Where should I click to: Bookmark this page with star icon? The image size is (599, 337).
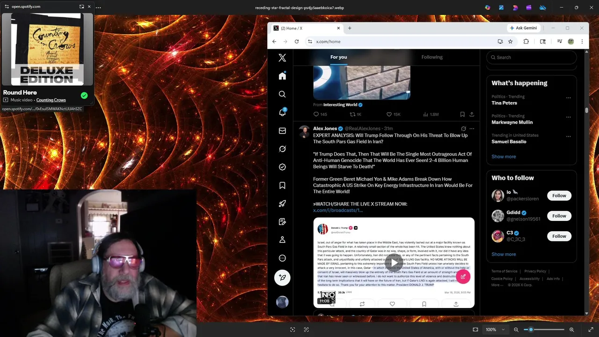click(x=511, y=42)
